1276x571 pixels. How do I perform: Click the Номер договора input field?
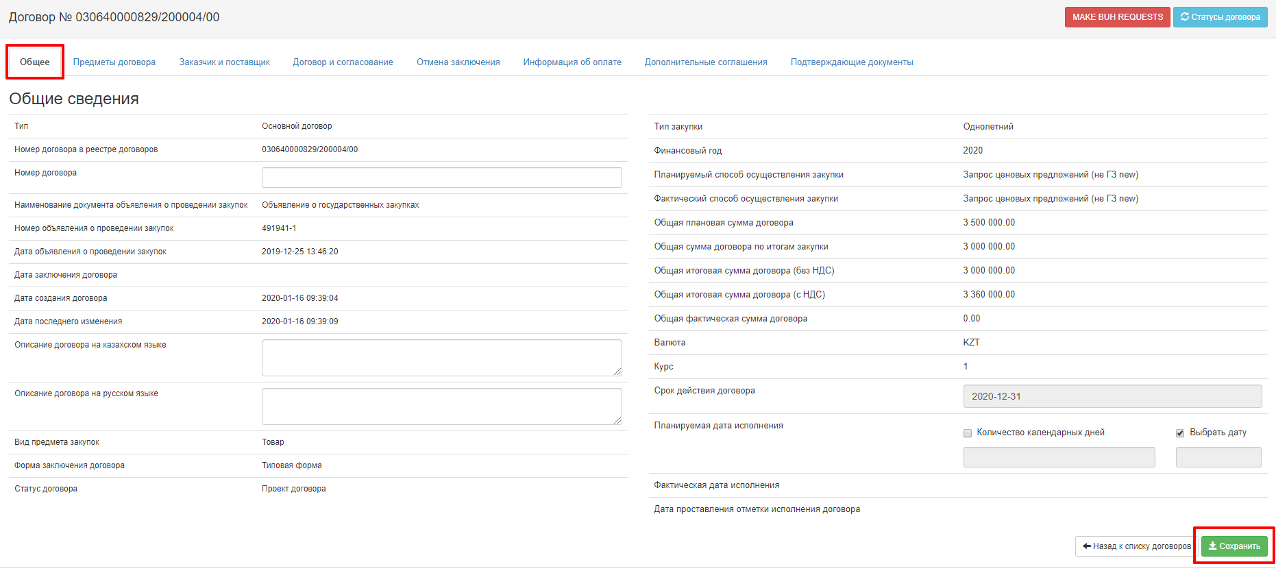tap(441, 178)
